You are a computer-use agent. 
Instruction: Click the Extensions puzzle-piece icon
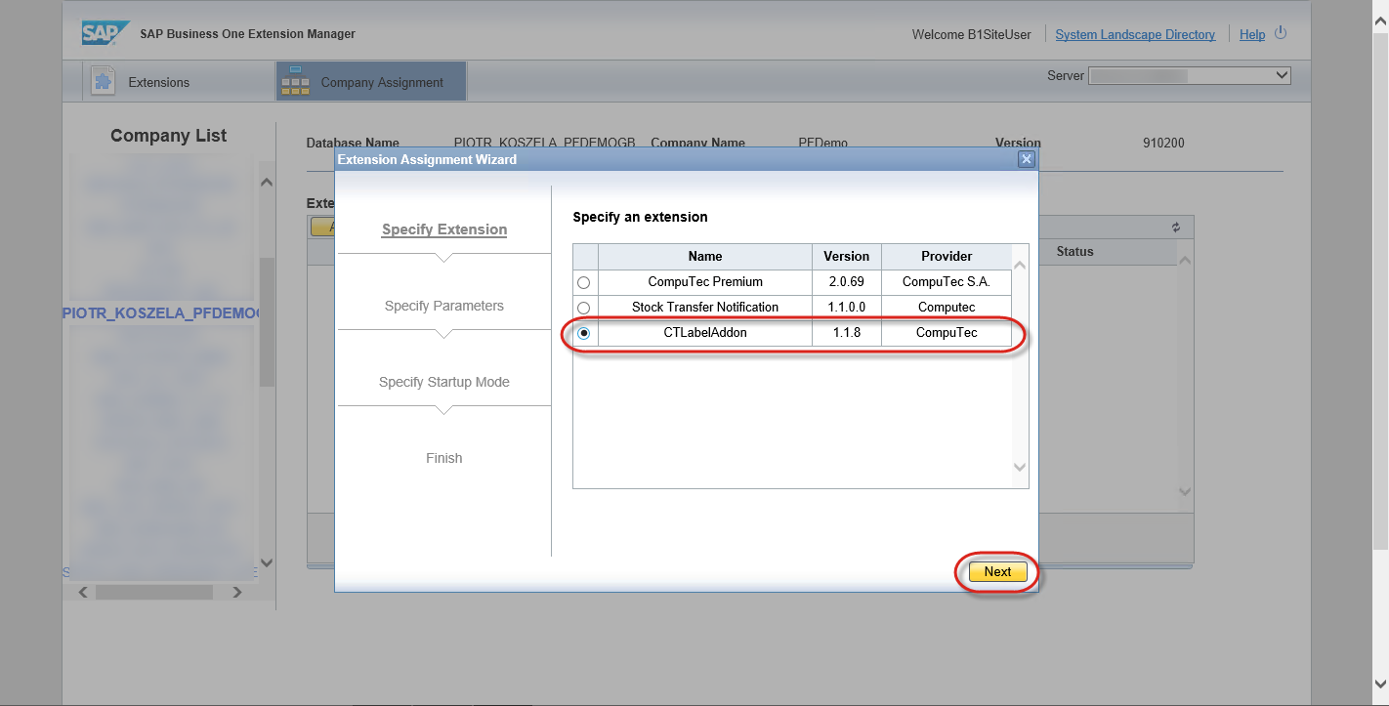tap(103, 82)
